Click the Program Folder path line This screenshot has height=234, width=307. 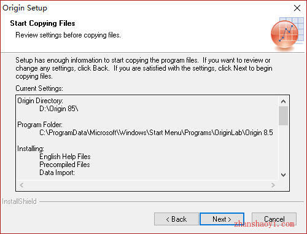point(156,133)
